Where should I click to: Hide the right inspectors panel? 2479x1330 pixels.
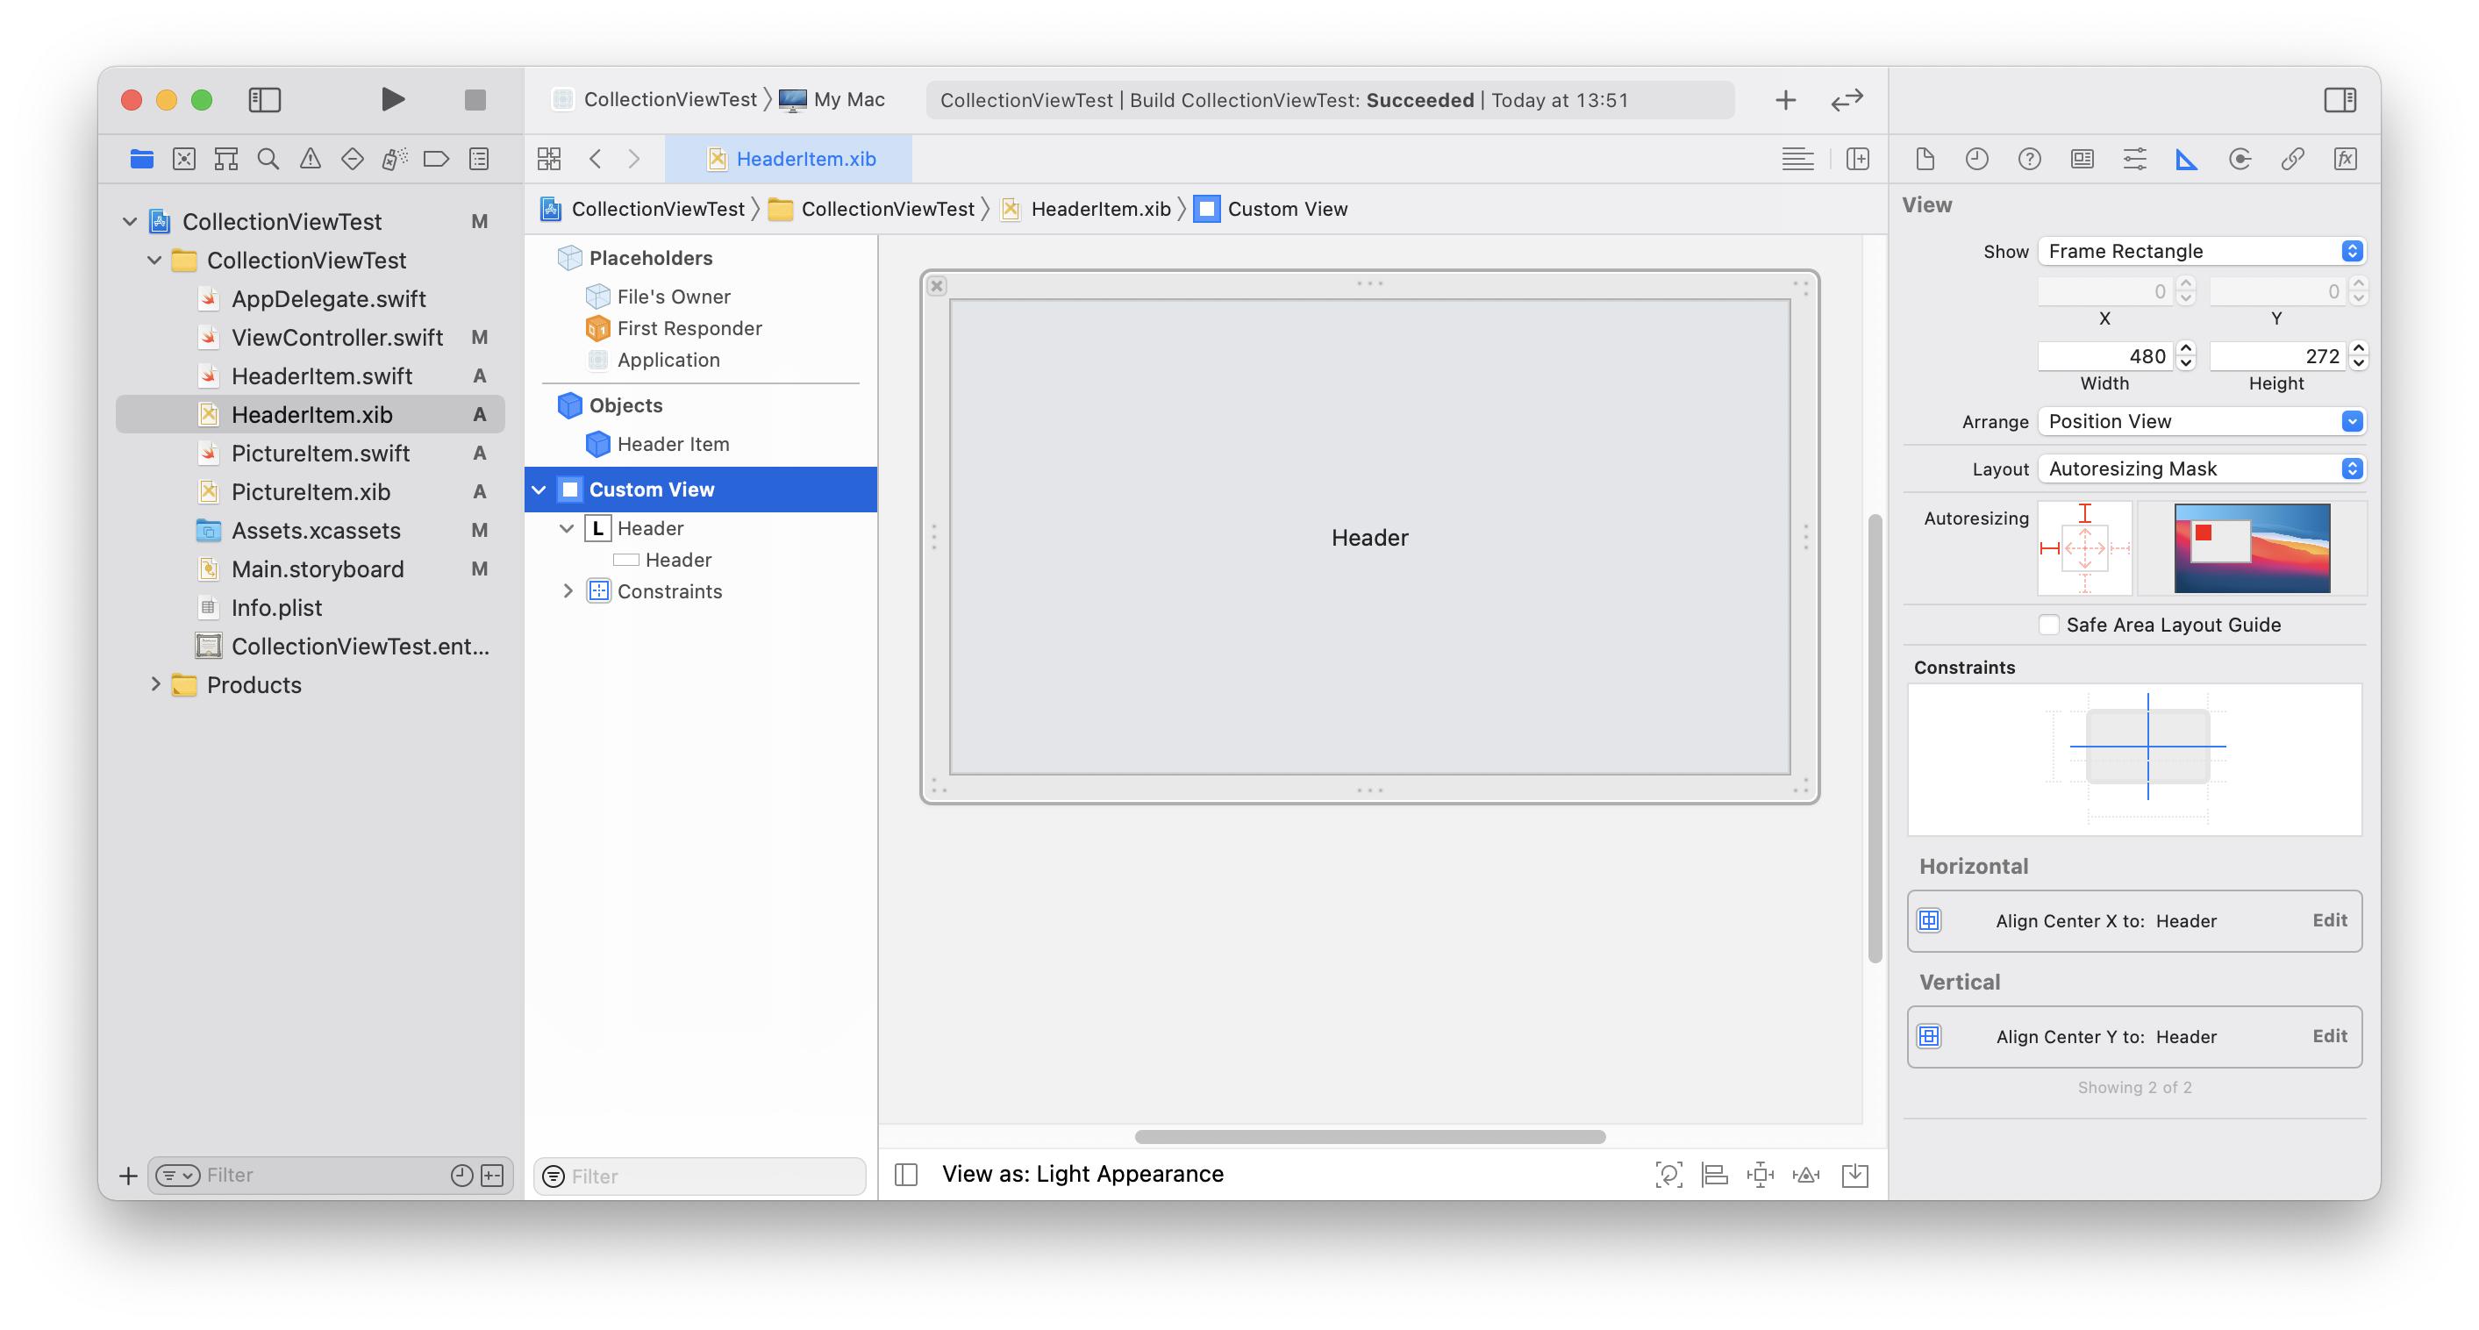coord(2340,100)
